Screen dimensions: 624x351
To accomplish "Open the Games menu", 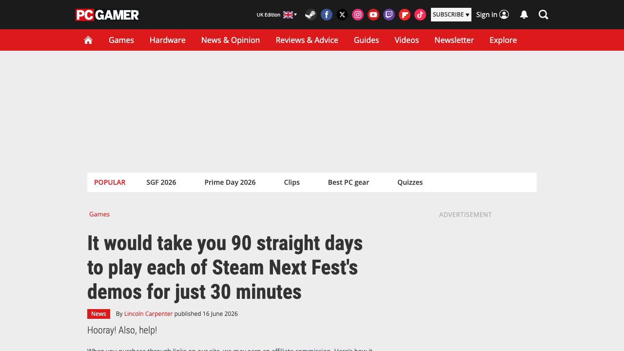I will tap(121, 40).
